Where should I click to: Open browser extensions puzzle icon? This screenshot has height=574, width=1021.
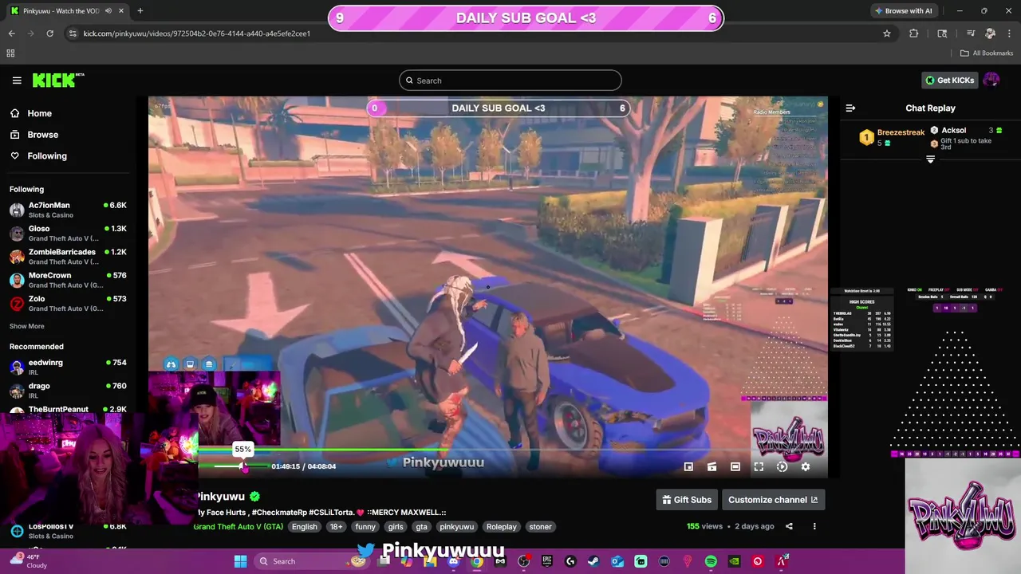click(x=914, y=33)
